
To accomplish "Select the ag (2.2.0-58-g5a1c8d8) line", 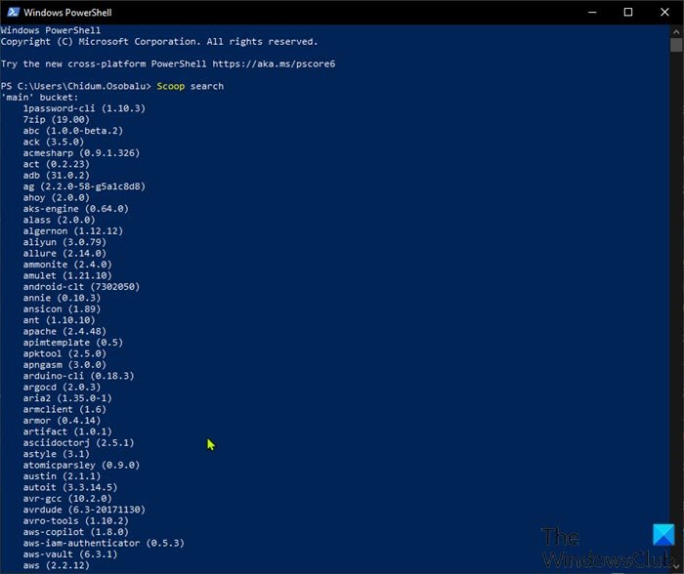I will pyautogui.click(x=84, y=186).
